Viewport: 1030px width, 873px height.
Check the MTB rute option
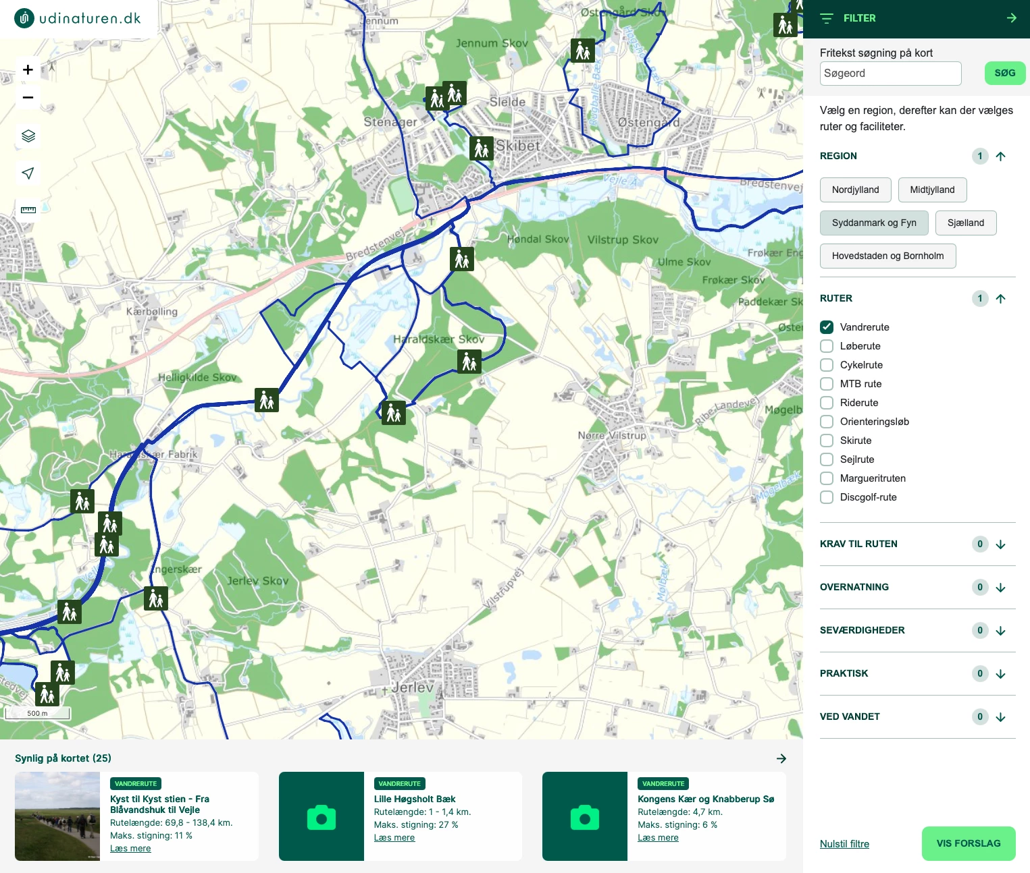pos(827,384)
